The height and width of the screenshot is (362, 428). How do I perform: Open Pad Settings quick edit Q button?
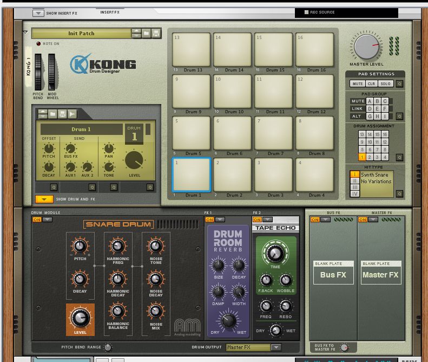pos(400,83)
